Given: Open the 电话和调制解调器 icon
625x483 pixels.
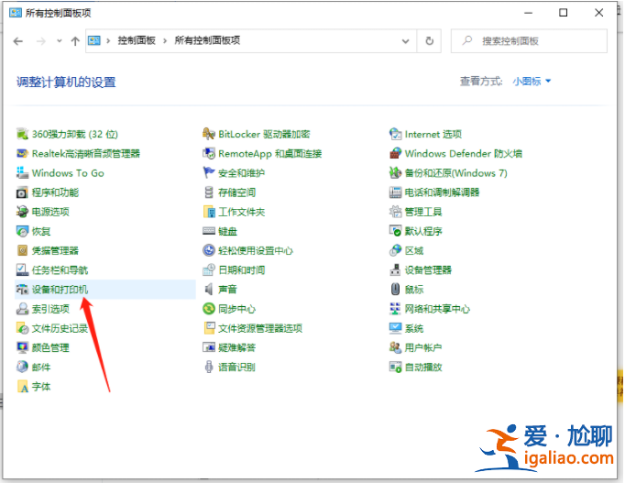Looking at the screenshot, I should click(x=395, y=192).
